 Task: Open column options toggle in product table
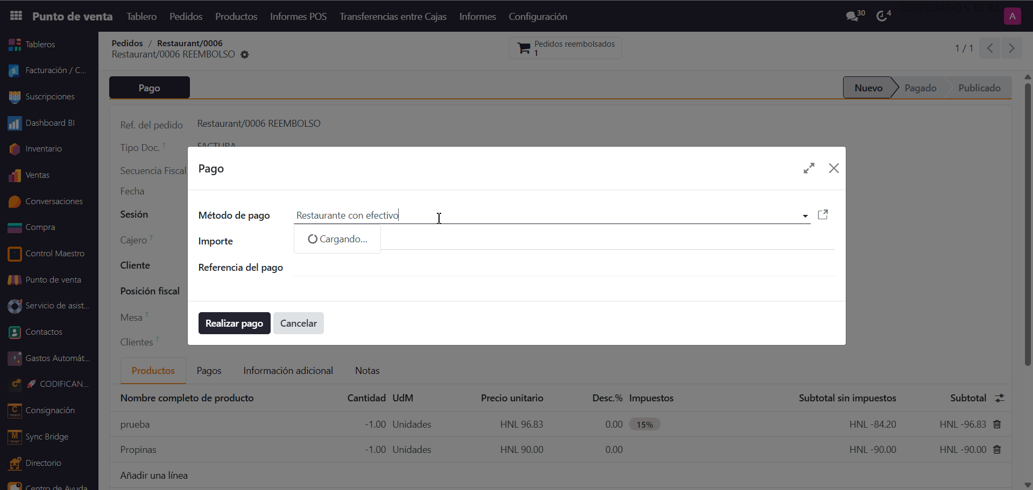(1000, 398)
